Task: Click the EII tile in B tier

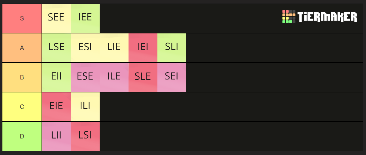Action: pos(56,77)
